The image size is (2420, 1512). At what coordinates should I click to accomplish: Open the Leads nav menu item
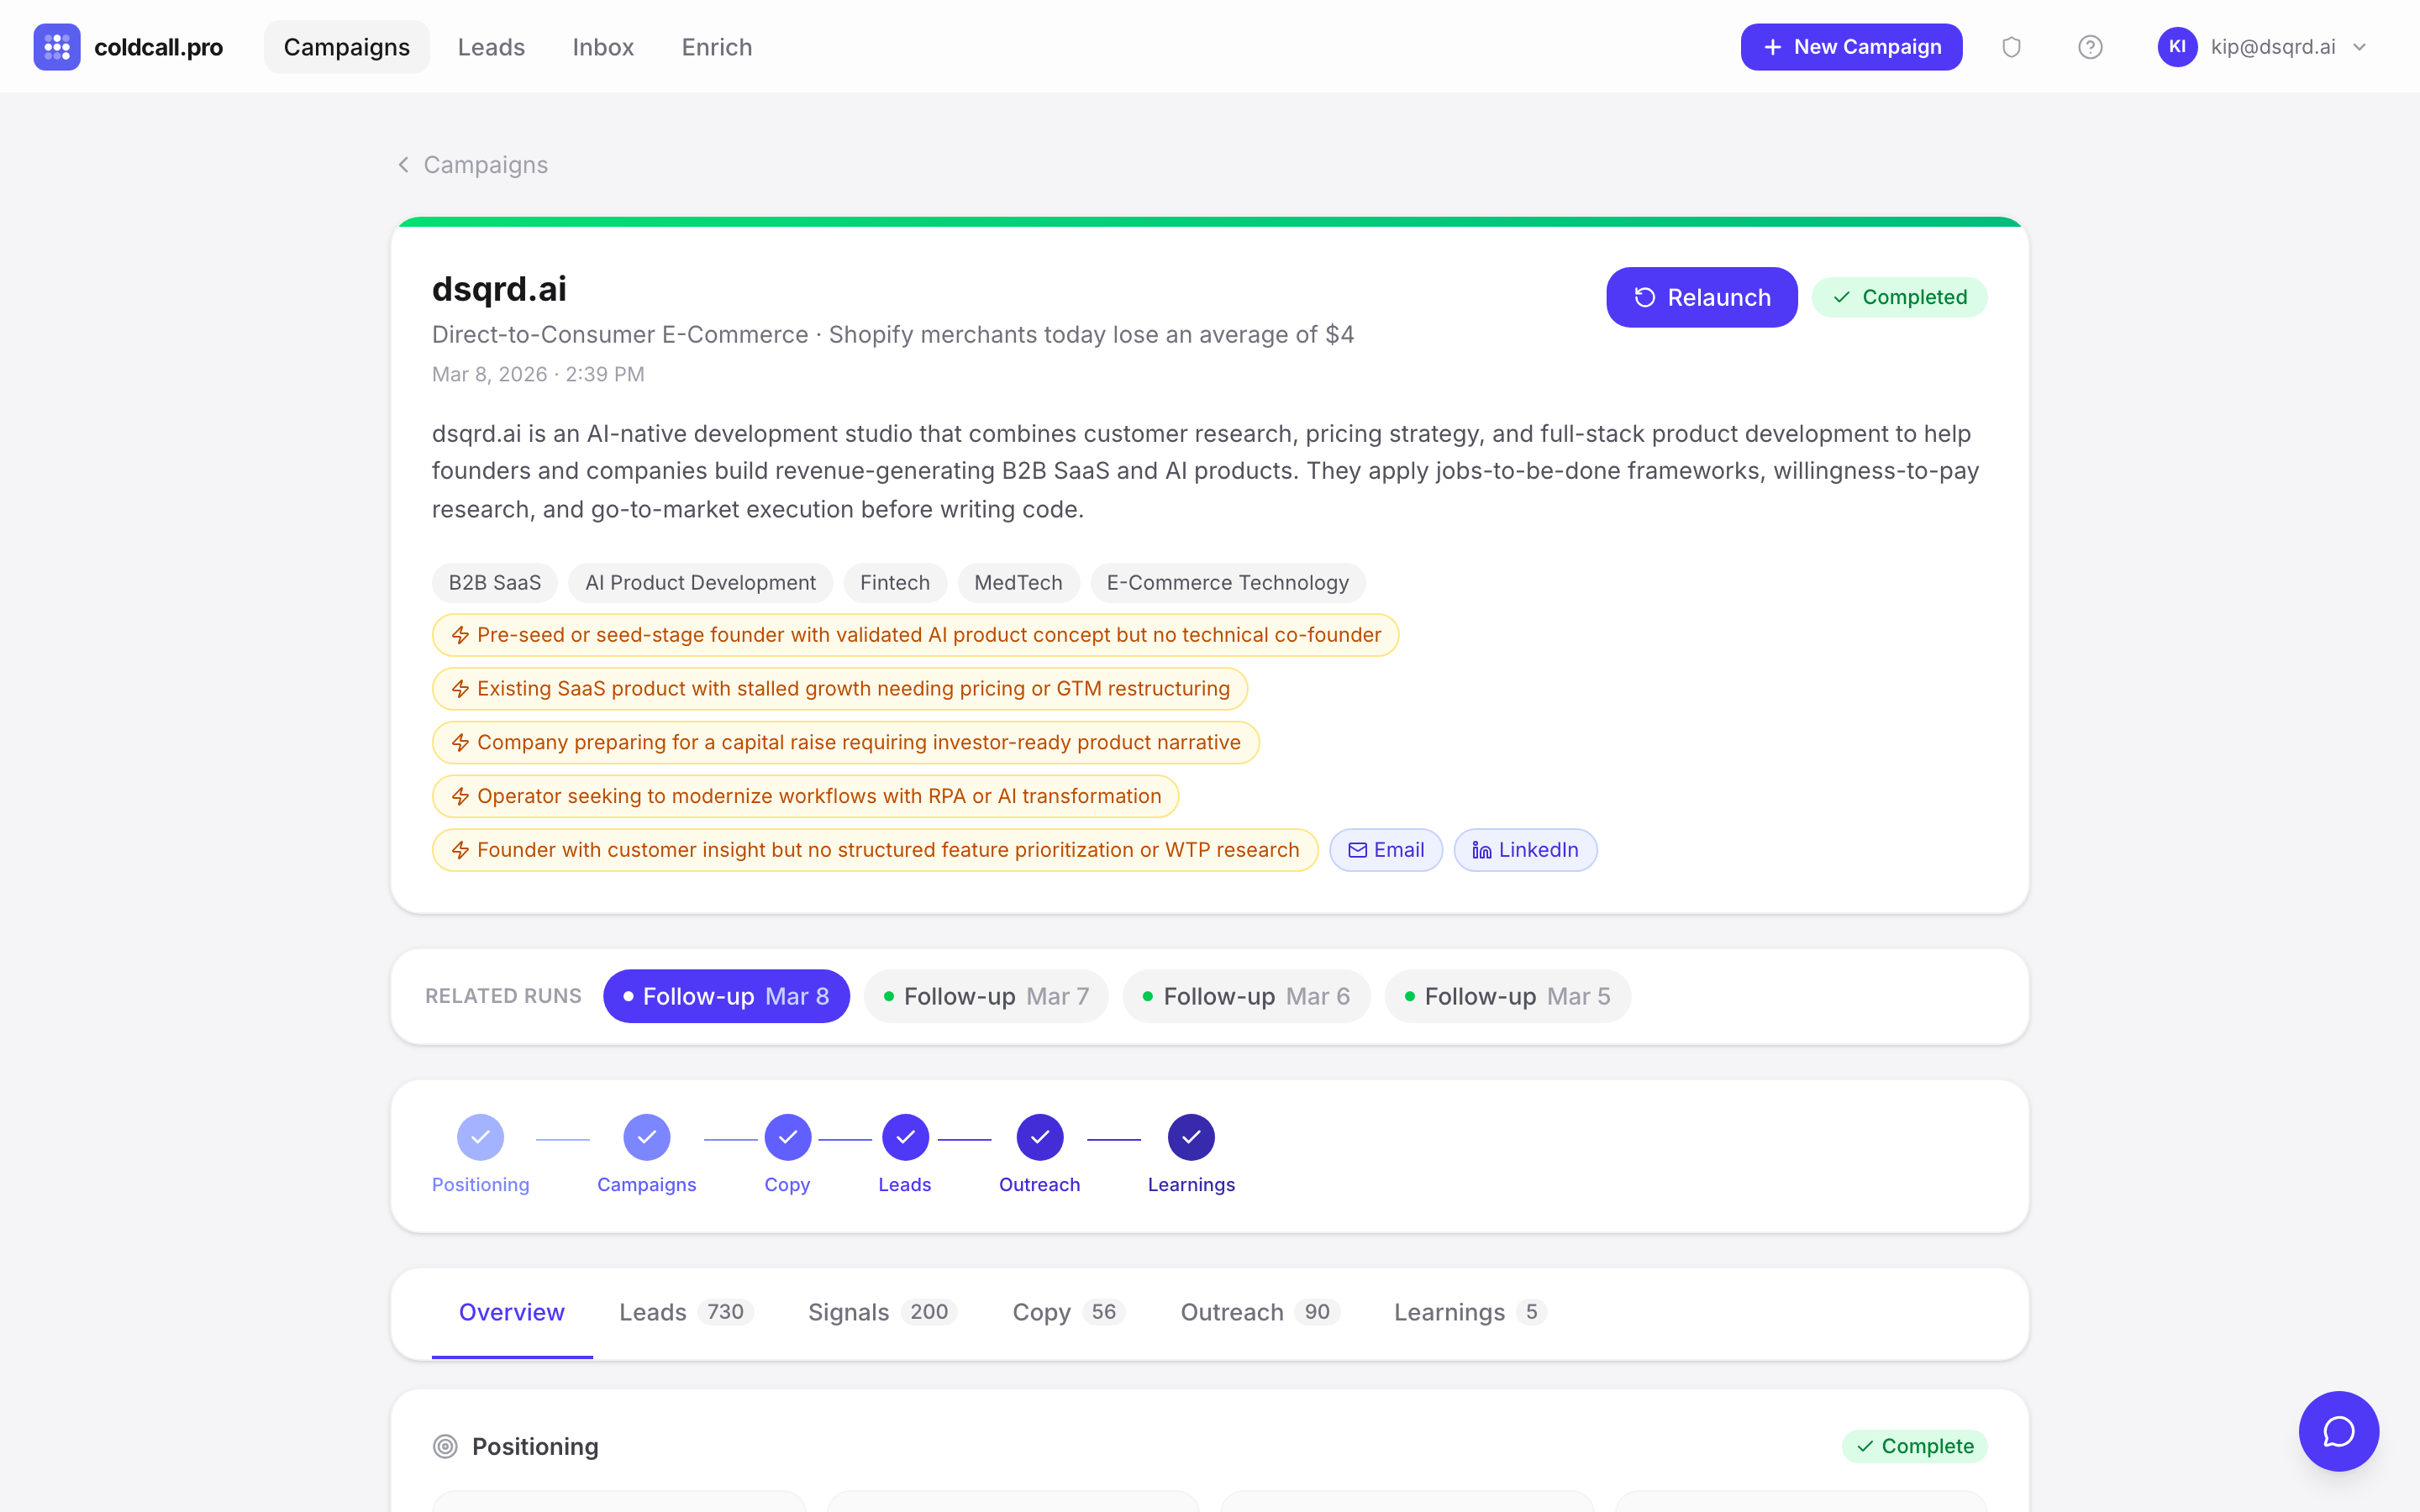point(491,47)
